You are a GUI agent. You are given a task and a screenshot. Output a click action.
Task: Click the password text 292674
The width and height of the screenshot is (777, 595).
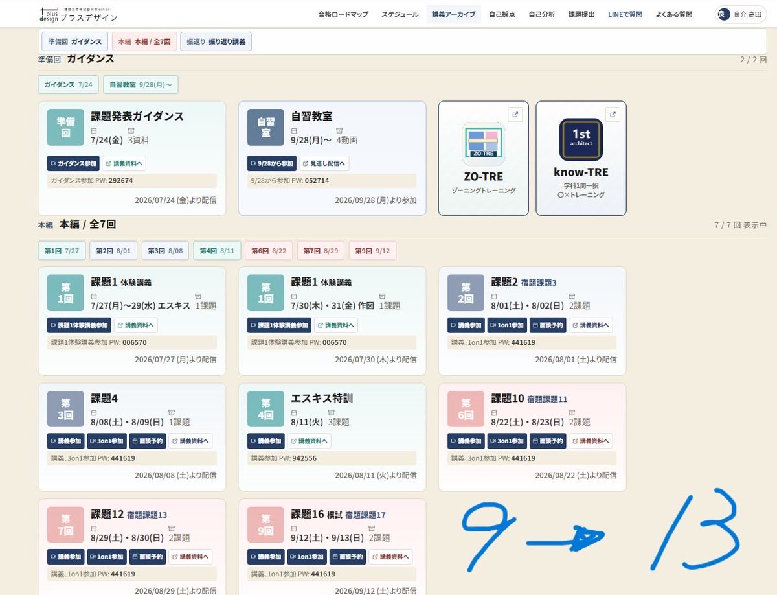[120, 181]
